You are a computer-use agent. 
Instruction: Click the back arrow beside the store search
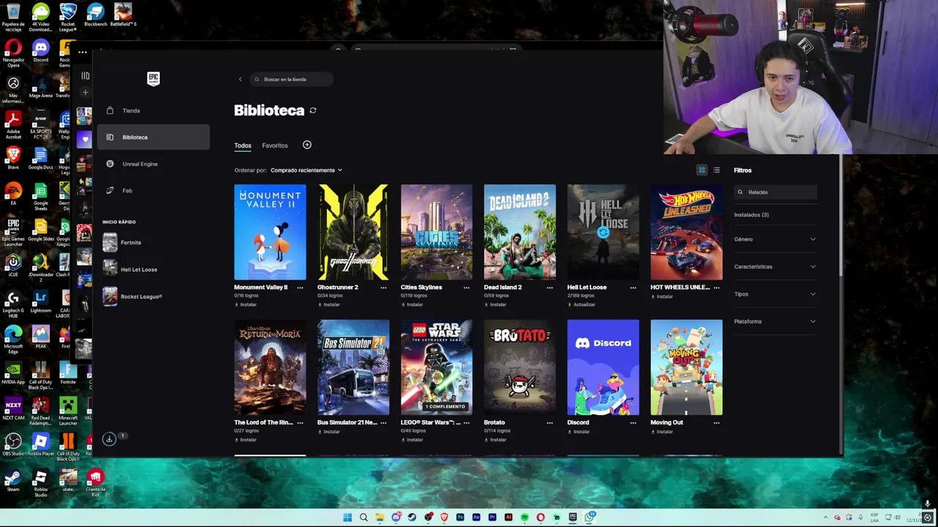pos(240,79)
